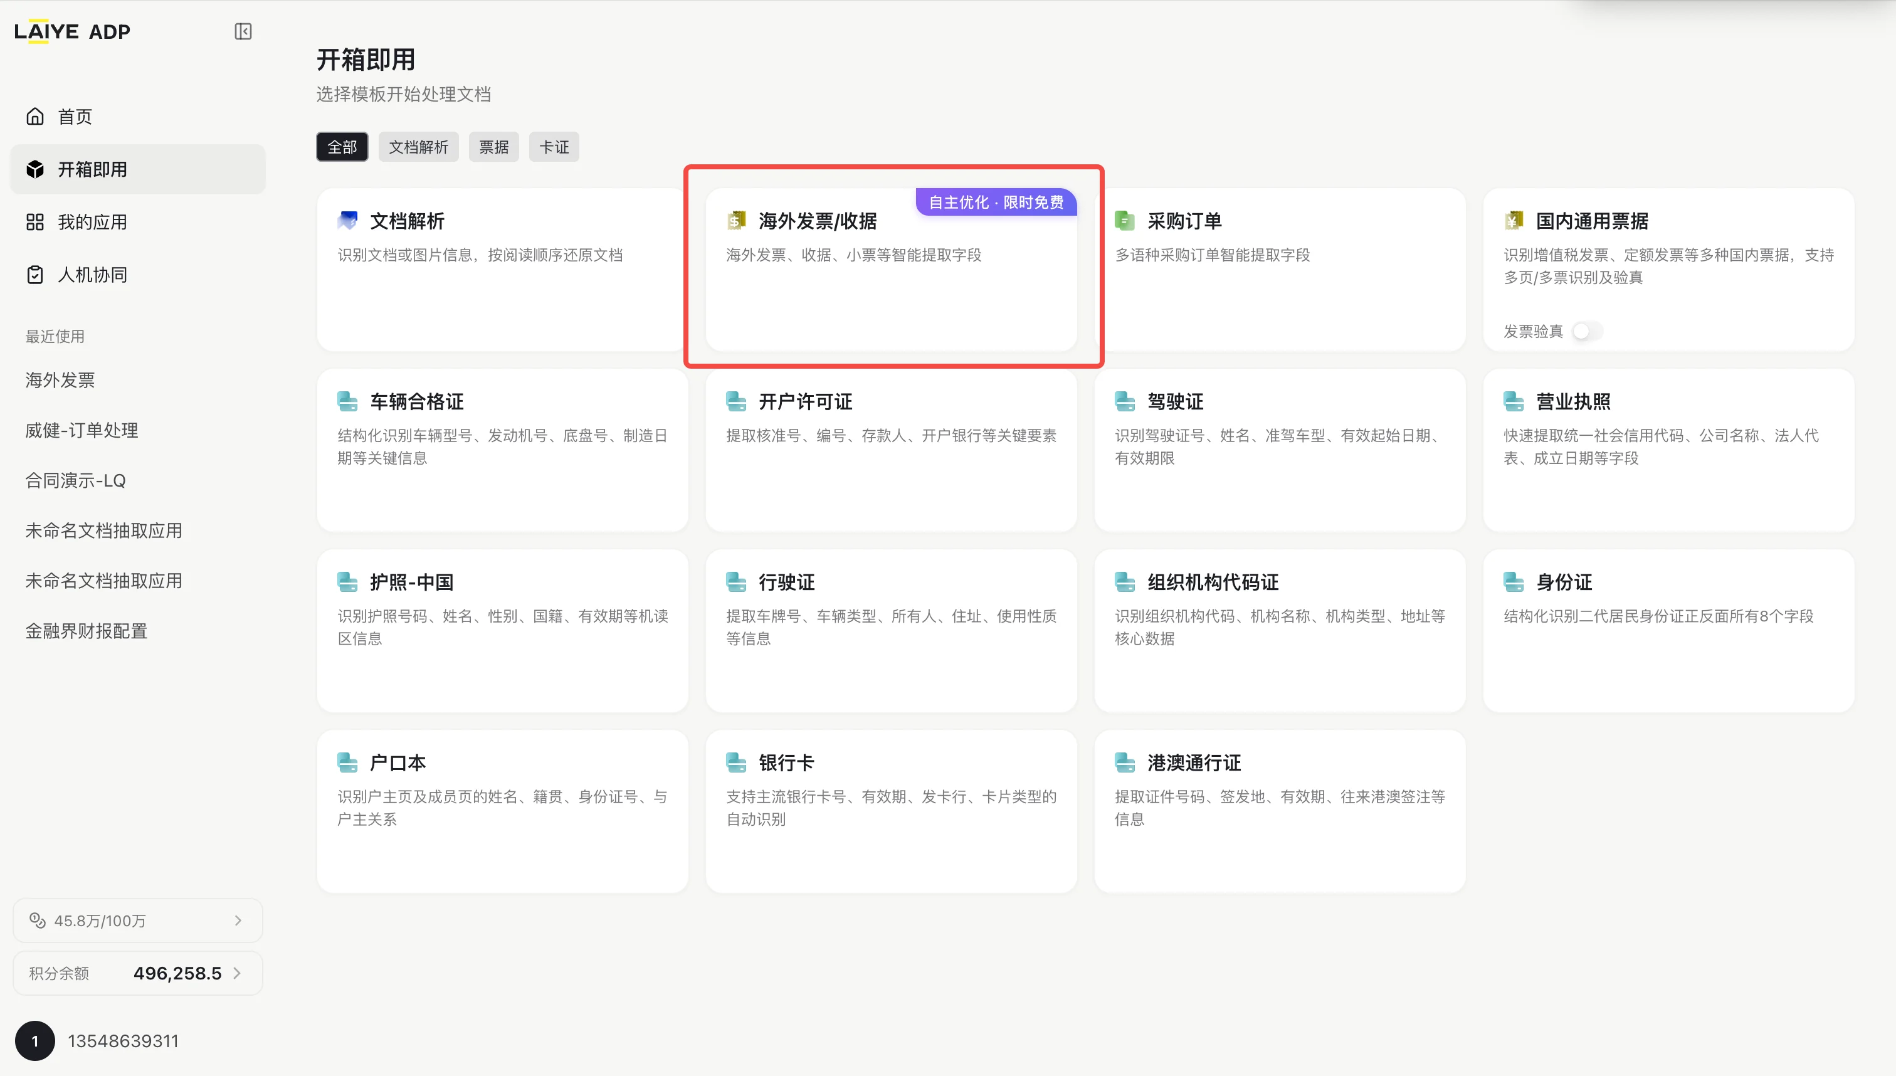The image size is (1896, 1076).
Task: Click description 海外发票、收据、小票等智能提取字段
Action: [853, 255]
